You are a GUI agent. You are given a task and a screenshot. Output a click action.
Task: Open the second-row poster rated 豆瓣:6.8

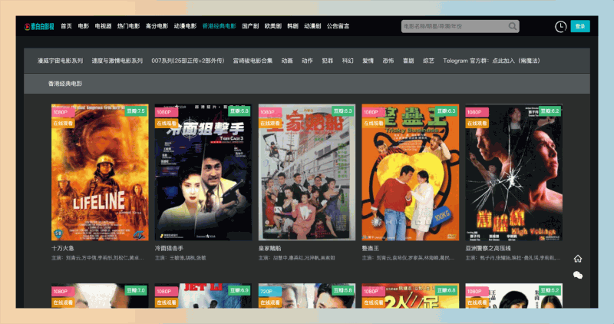411,296
